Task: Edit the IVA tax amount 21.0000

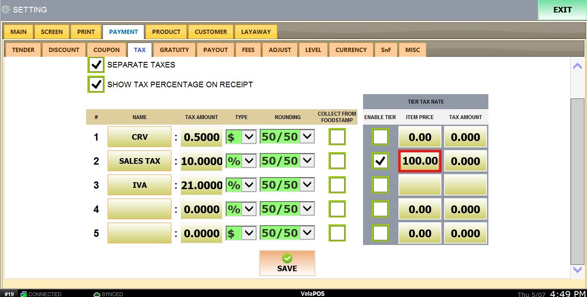Action: click(x=202, y=185)
